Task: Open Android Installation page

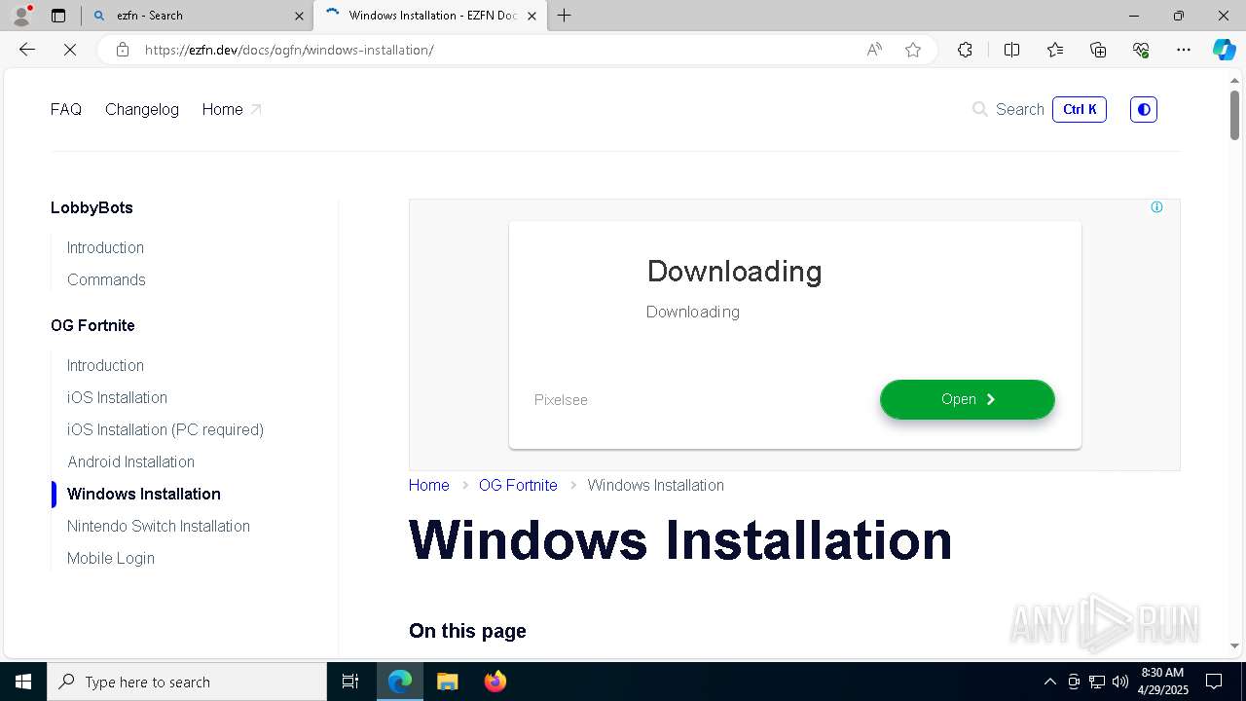Action: point(130,461)
